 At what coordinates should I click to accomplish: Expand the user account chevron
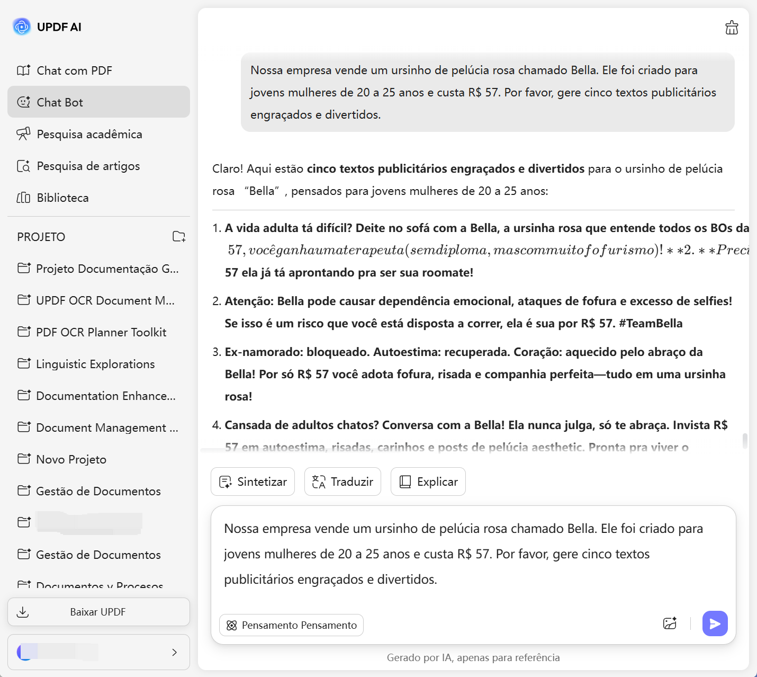point(174,652)
